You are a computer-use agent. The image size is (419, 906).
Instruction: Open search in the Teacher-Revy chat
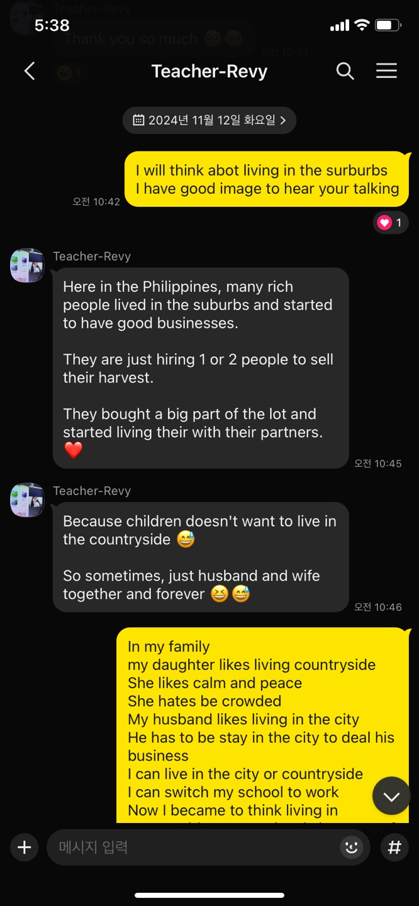(x=345, y=71)
